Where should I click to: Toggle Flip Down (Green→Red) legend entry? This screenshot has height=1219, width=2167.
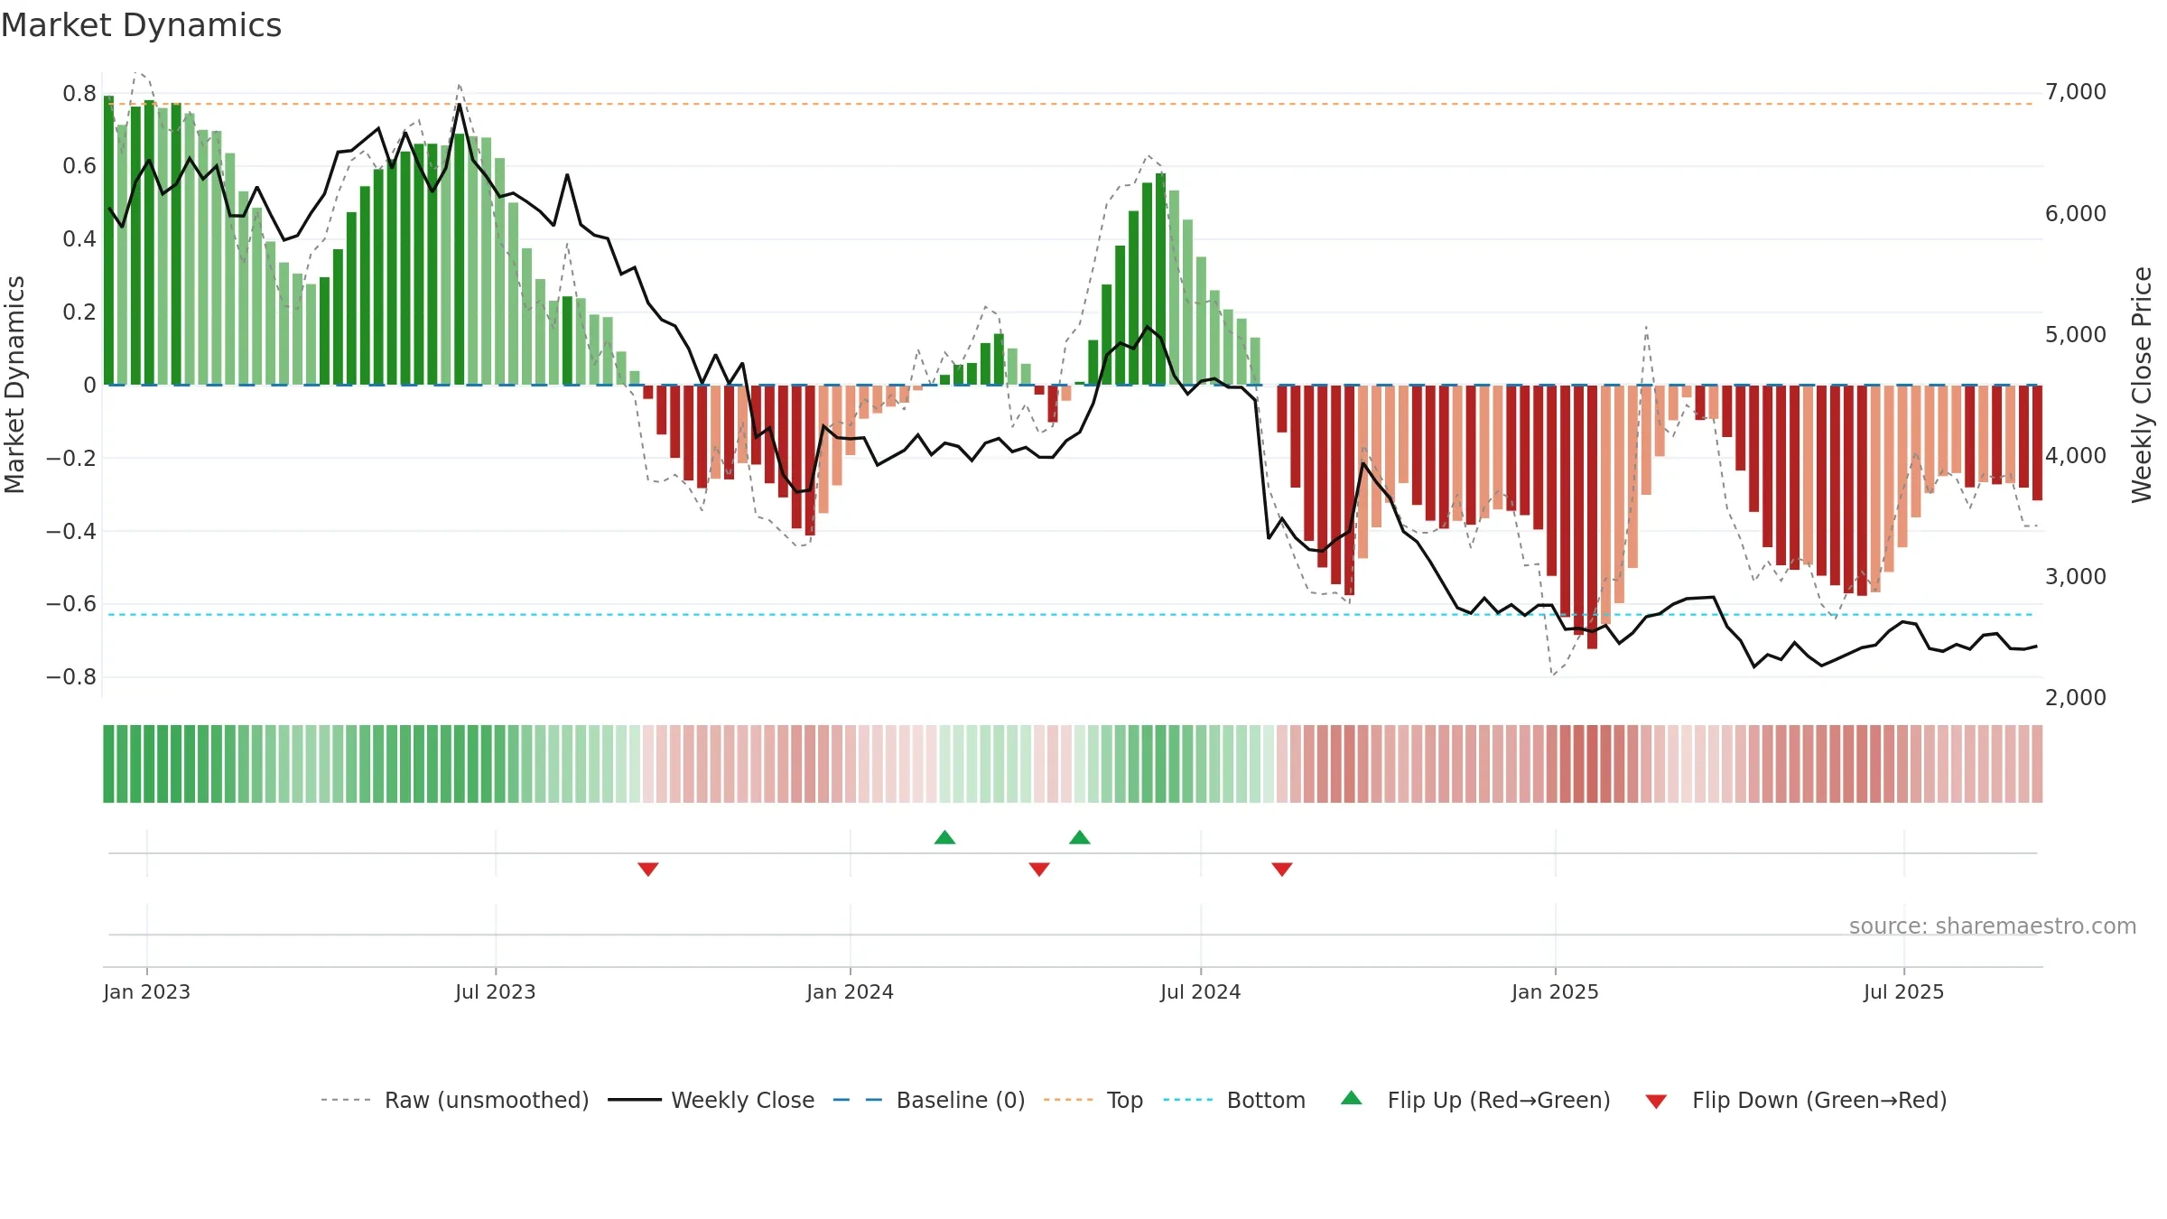click(1795, 1100)
